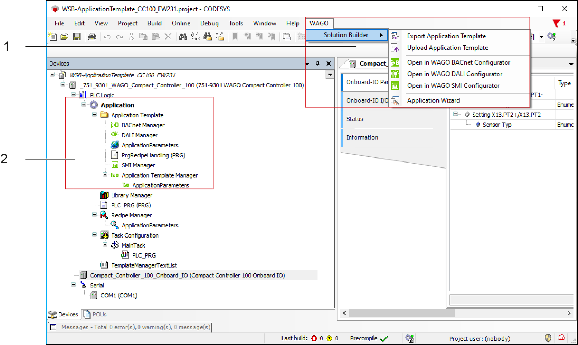This screenshot has height=345, width=578.
Task: Select the SMI Manager tree item
Action: tap(138, 165)
